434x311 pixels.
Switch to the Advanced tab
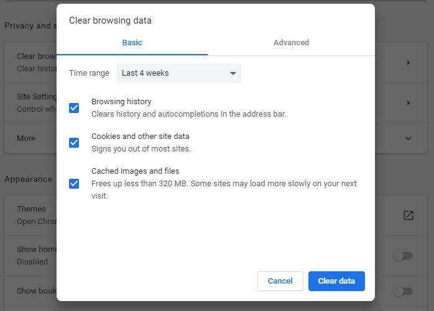[x=291, y=43]
